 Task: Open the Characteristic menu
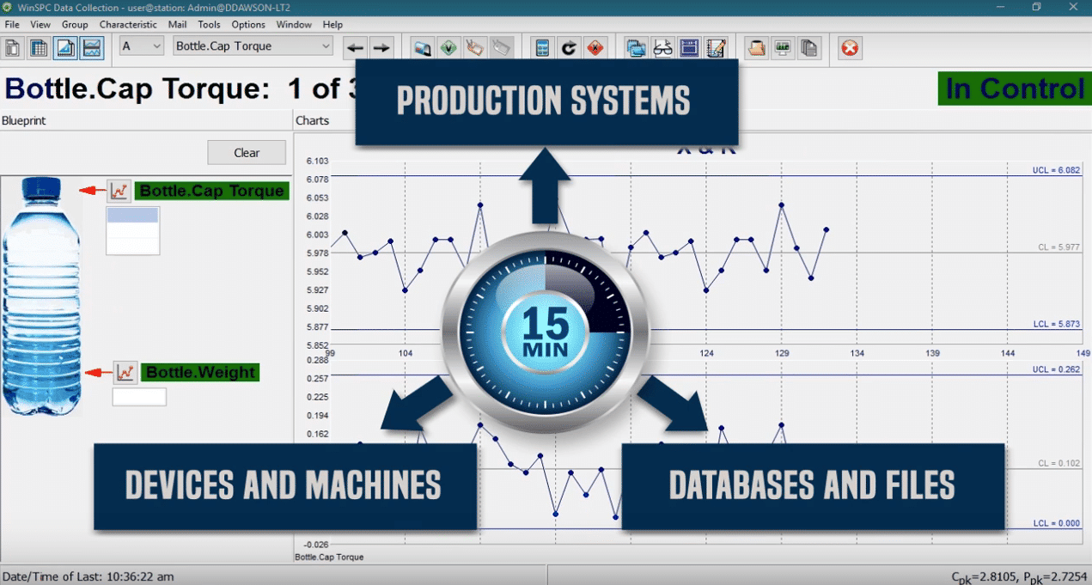pos(128,25)
